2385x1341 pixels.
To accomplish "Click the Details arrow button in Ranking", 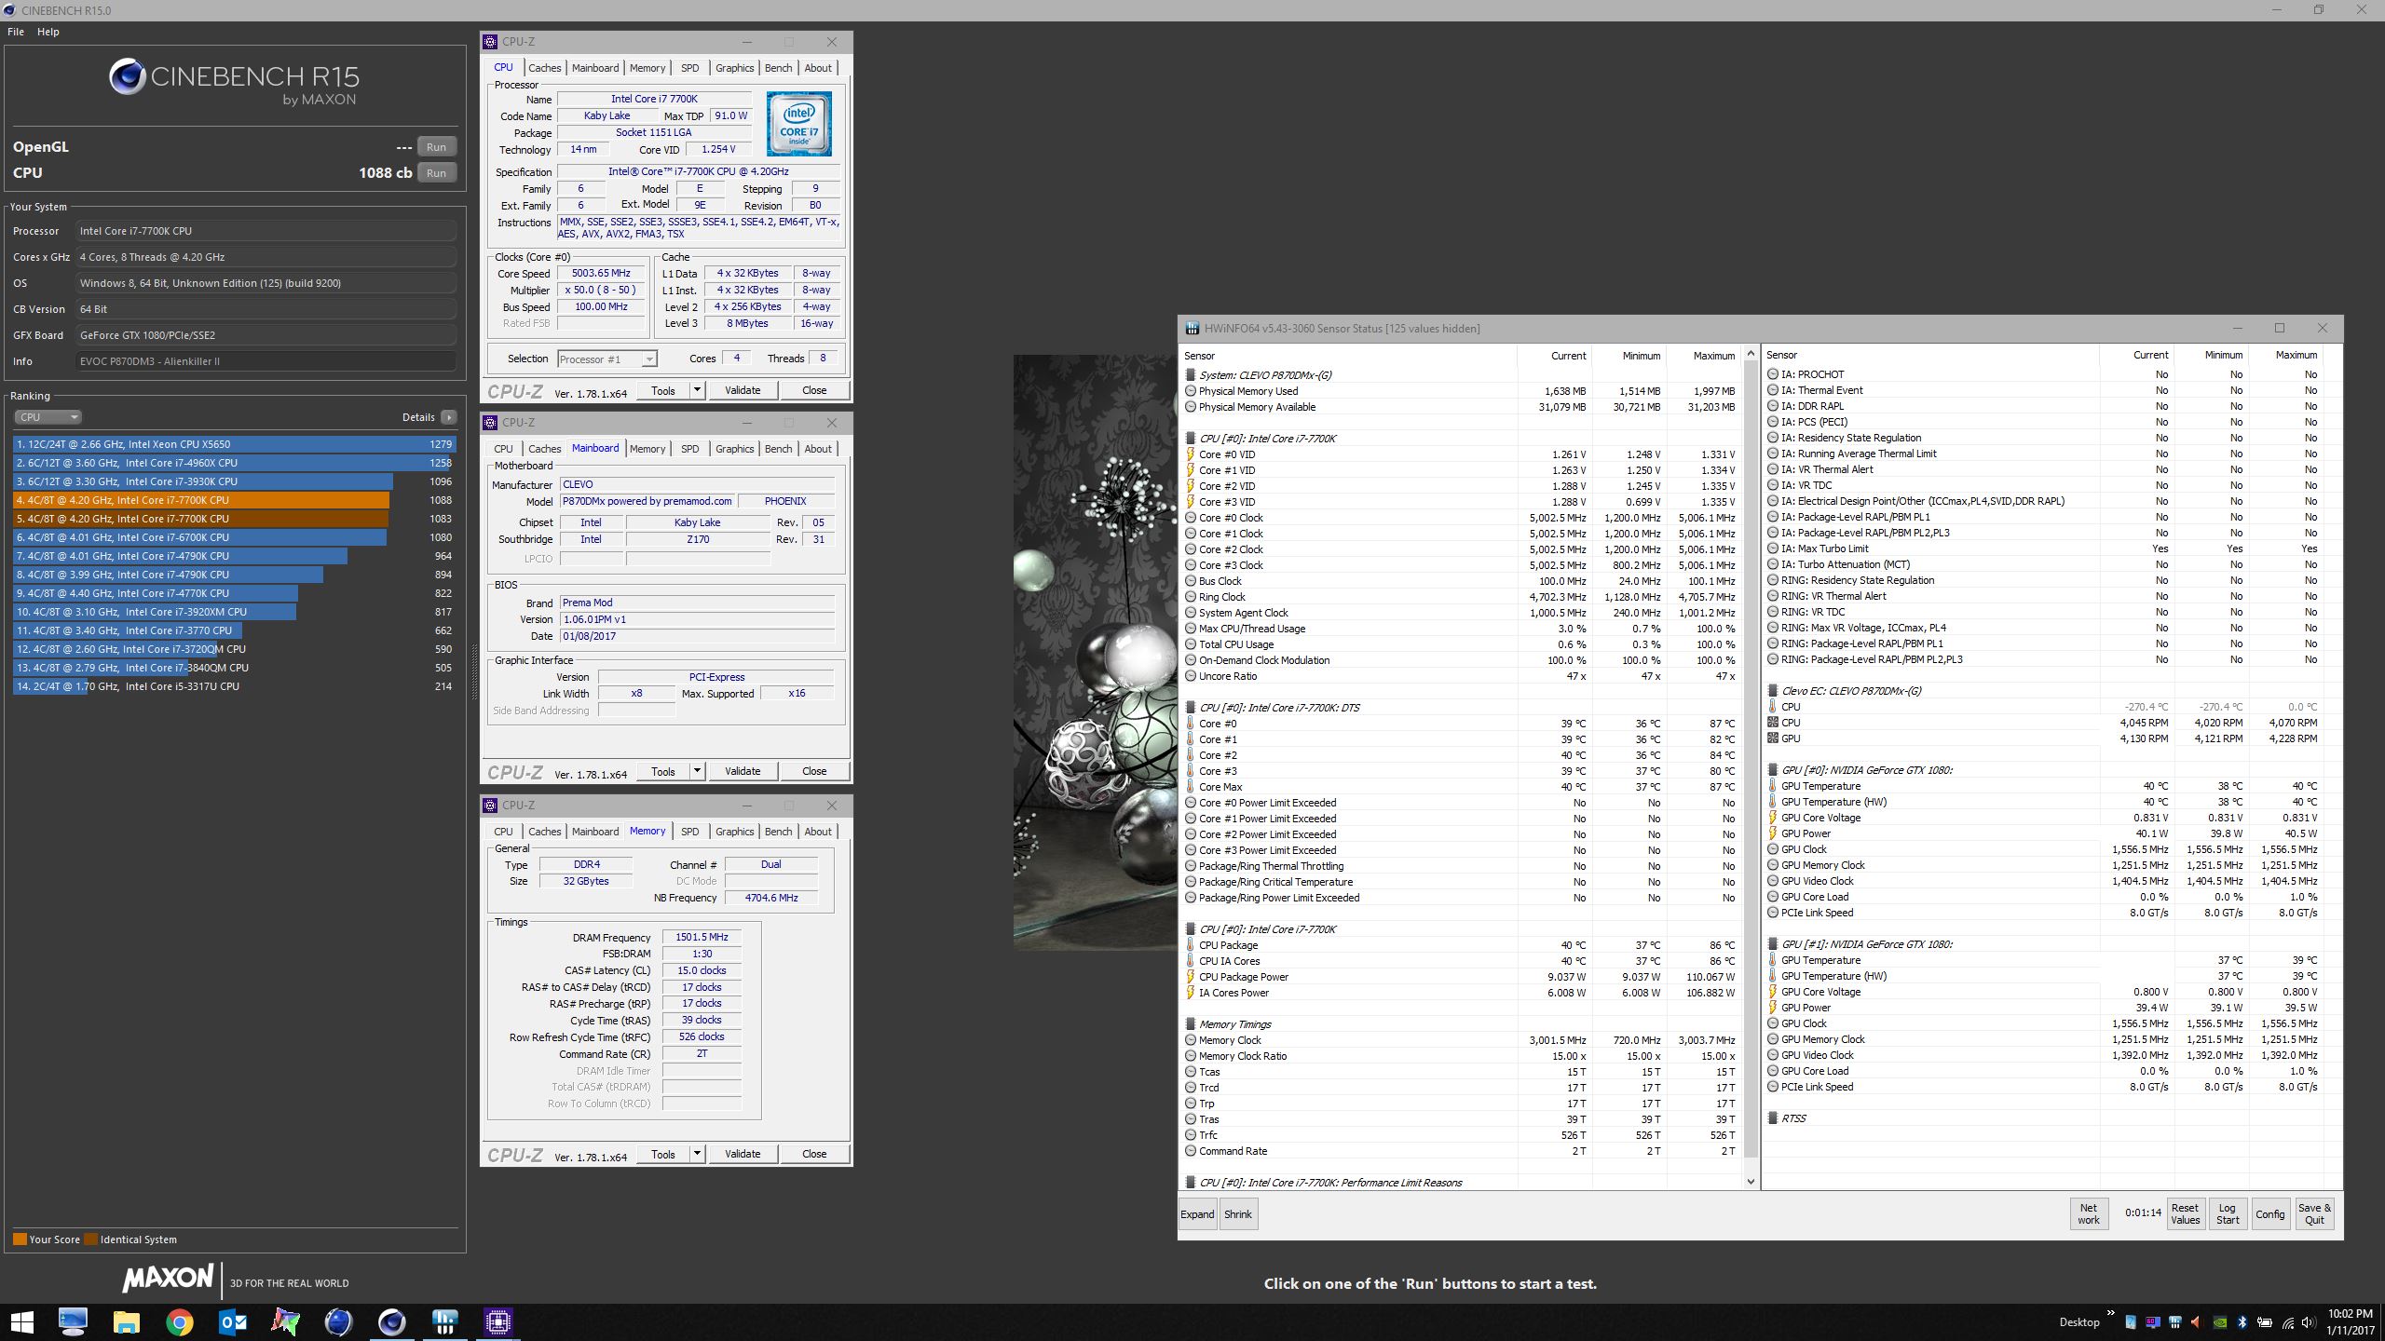I will pos(449,417).
